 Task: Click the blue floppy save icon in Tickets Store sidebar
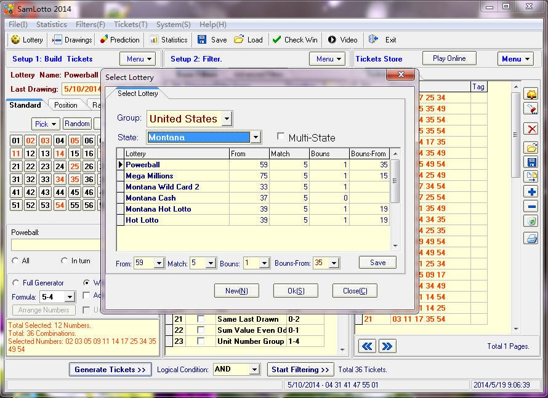531,162
